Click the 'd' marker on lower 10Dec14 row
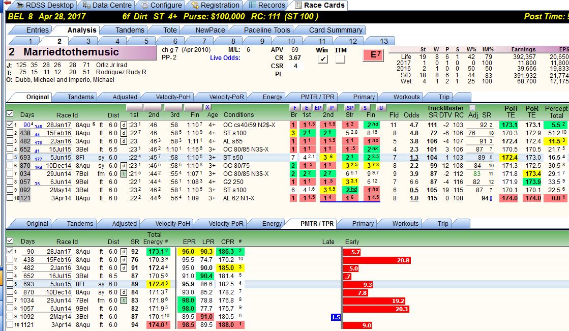The width and height of the screenshot is (569, 331). [124, 292]
